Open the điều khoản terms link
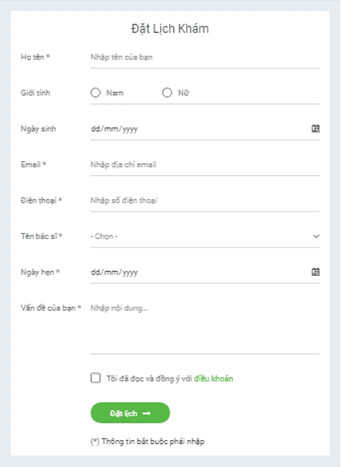 point(214,379)
